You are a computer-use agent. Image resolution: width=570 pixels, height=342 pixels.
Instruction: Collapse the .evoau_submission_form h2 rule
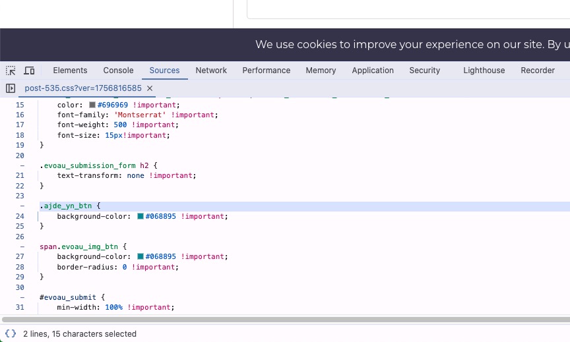point(22,165)
